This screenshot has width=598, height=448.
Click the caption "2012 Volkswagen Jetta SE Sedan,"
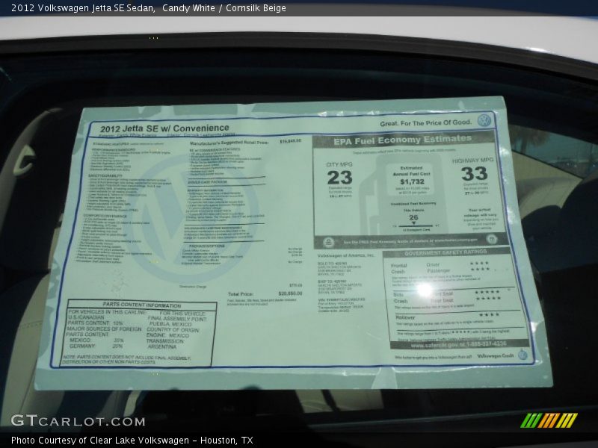click(83, 8)
